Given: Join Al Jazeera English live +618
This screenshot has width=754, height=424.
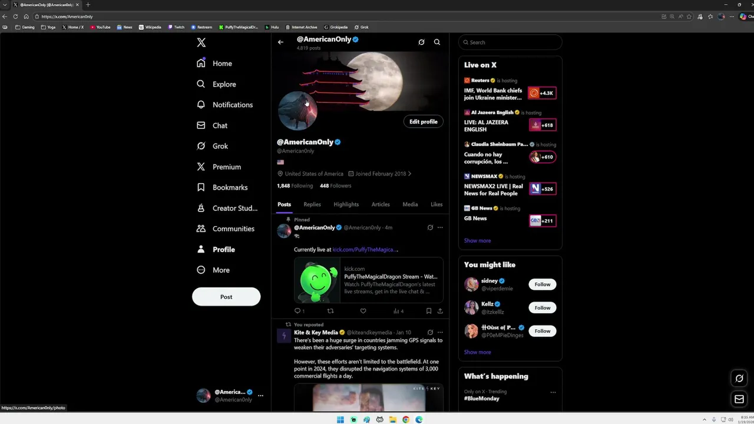Looking at the screenshot, I should [543, 125].
